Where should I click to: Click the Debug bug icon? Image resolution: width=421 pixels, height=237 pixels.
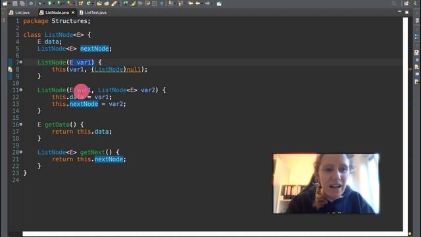(x=39, y=3)
